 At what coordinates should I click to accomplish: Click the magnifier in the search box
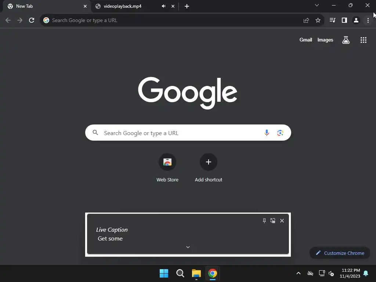coord(95,133)
